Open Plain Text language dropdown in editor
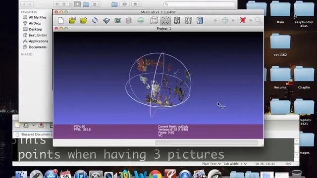The width and height of the screenshot is (317, 178). tap(211, 164)
